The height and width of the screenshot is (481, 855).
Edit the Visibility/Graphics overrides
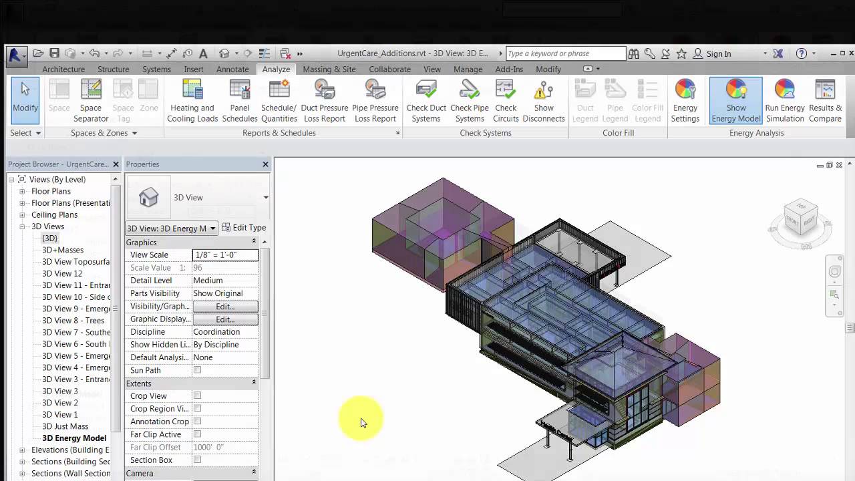224,306
